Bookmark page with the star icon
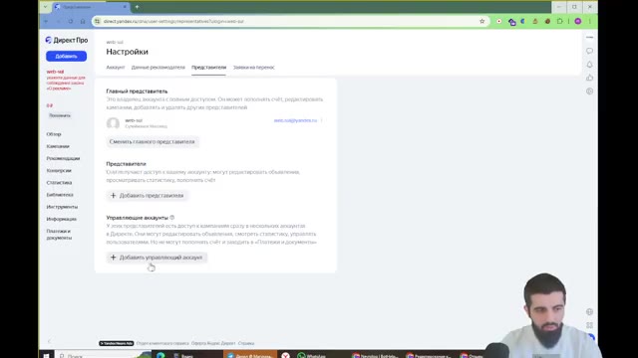The image size is (638, 358). 482,21
